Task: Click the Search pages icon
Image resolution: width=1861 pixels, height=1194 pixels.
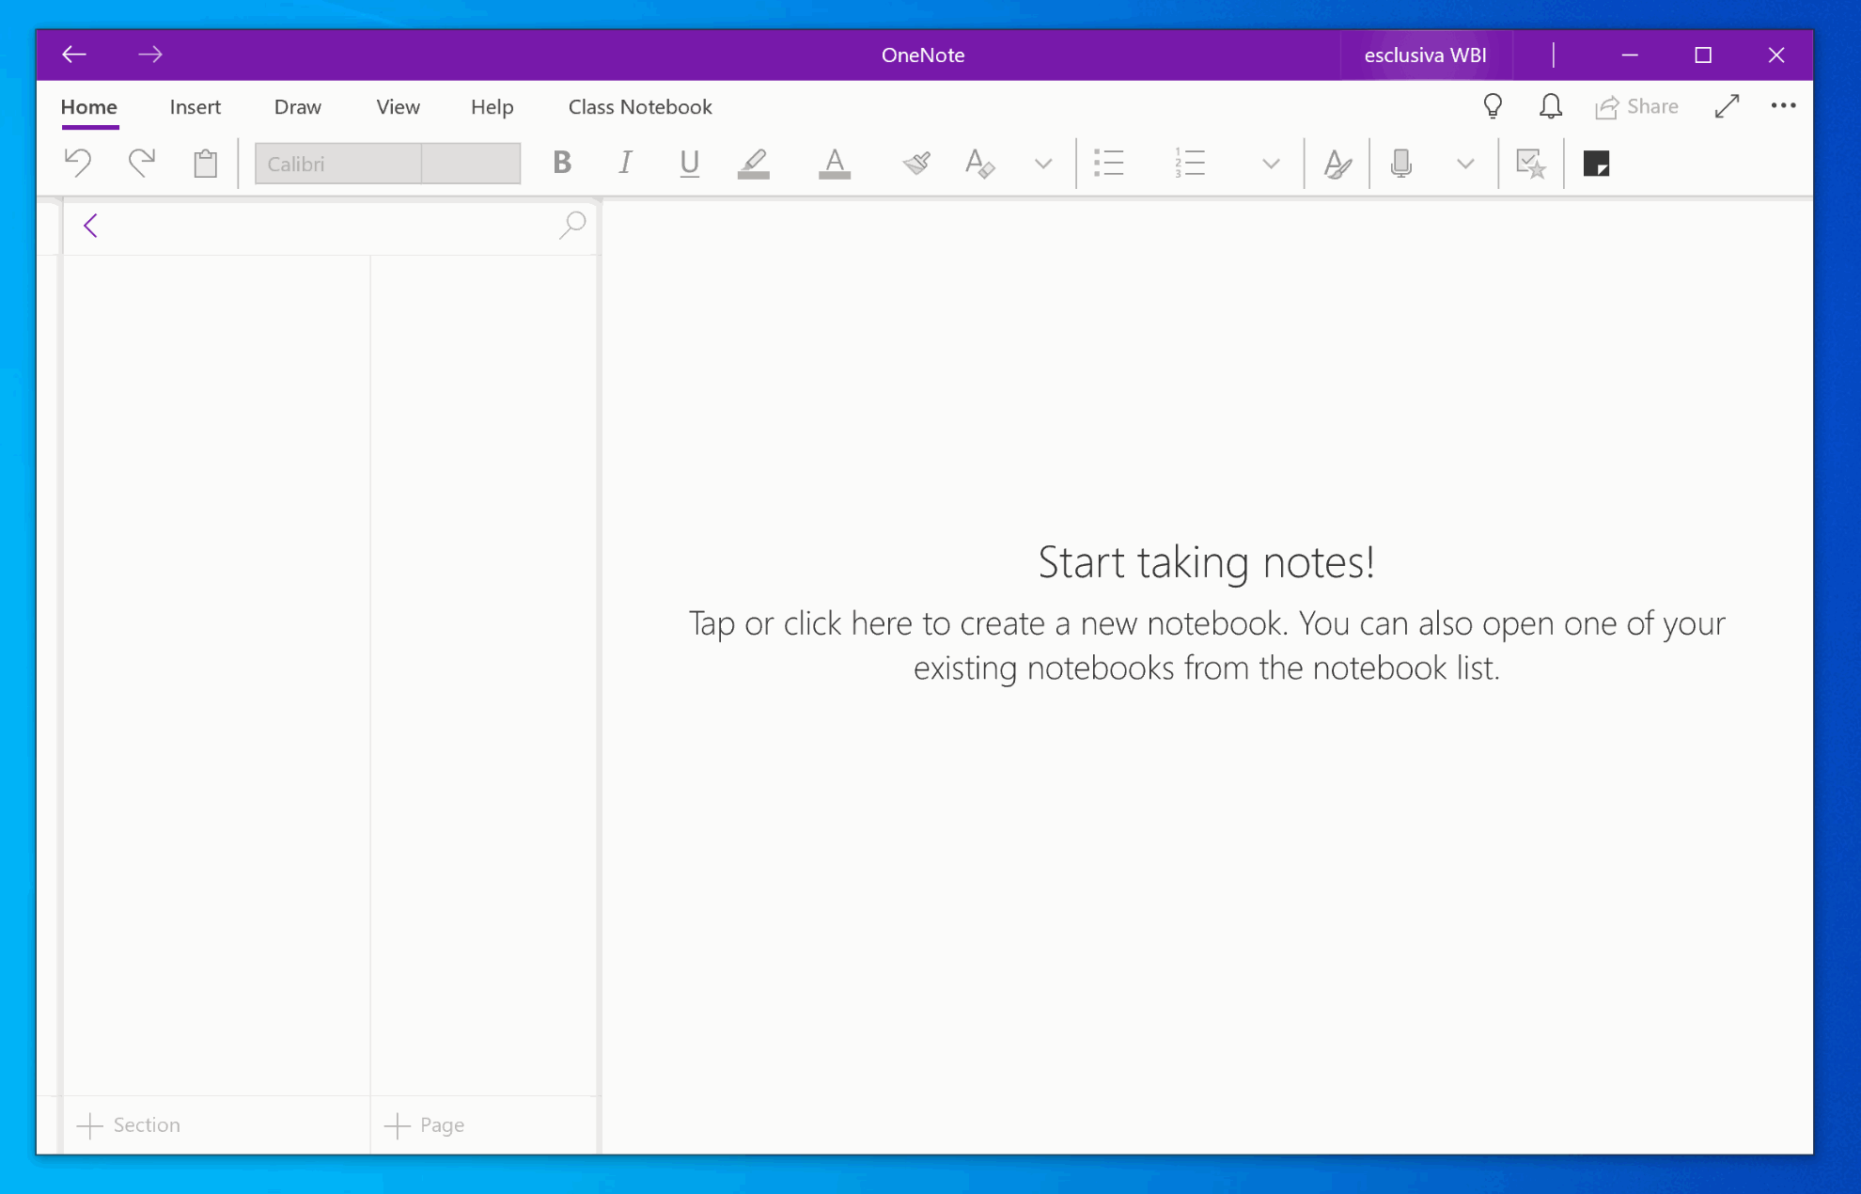Action: [572, 226]
